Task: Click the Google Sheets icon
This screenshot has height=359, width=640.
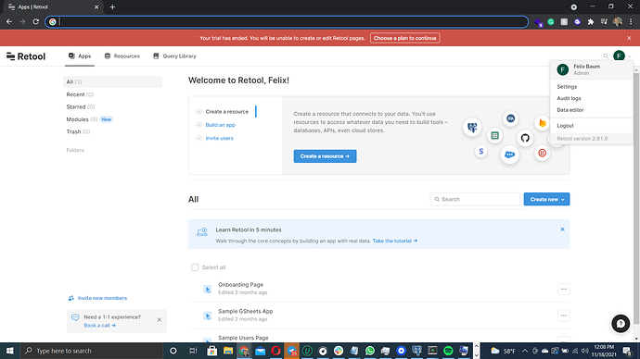Action: [494, 135]
